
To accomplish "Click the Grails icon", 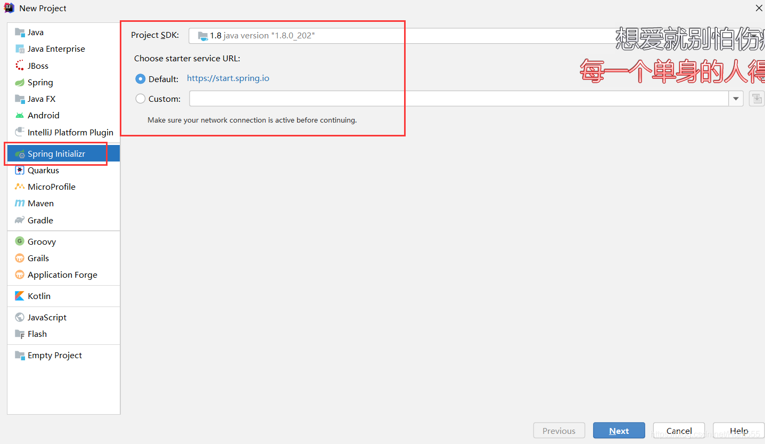I will tap(20, 259).
